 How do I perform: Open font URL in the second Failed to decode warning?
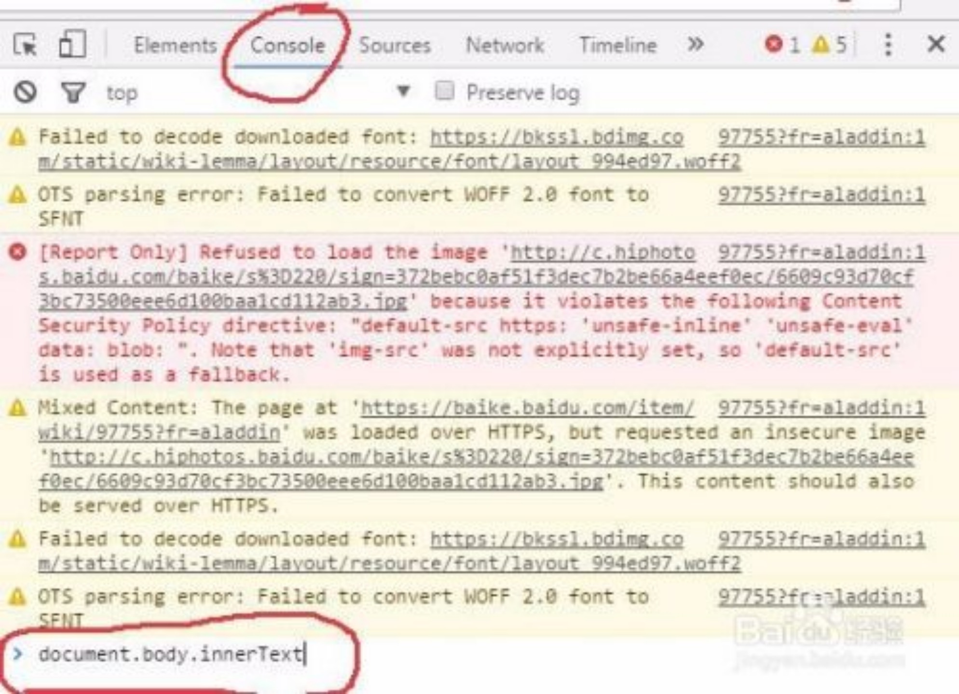pyautogui.click(x=390, y=551)
